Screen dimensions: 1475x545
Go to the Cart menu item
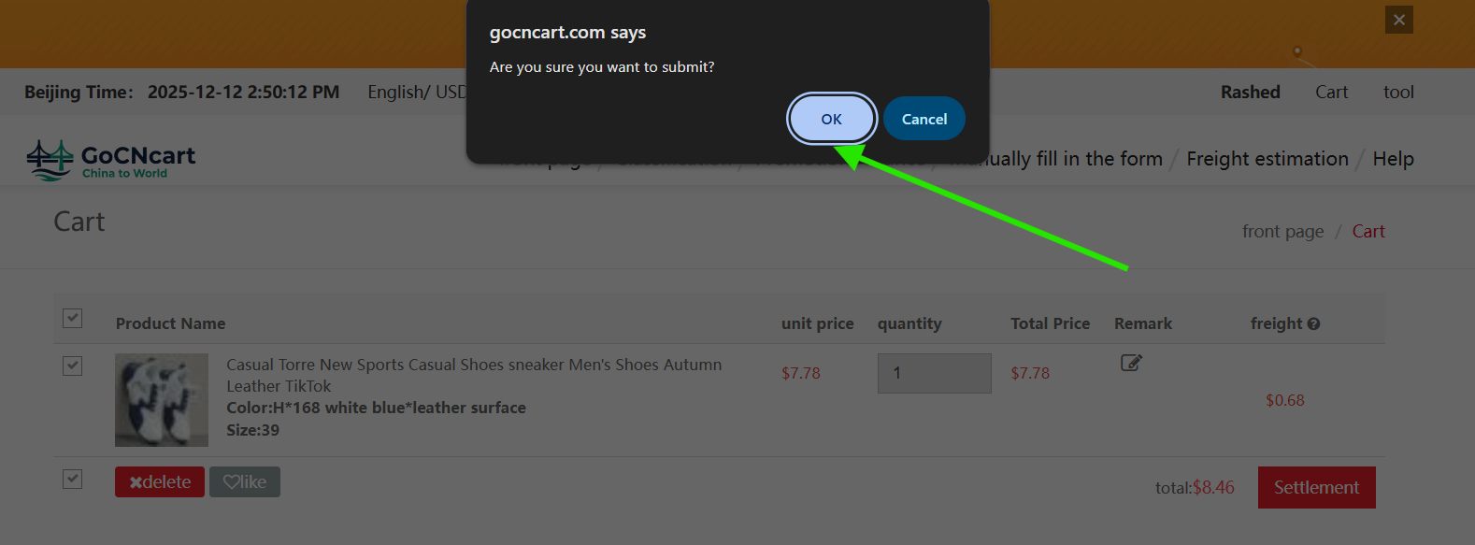pyautogui.click(x=1331, y=92)
